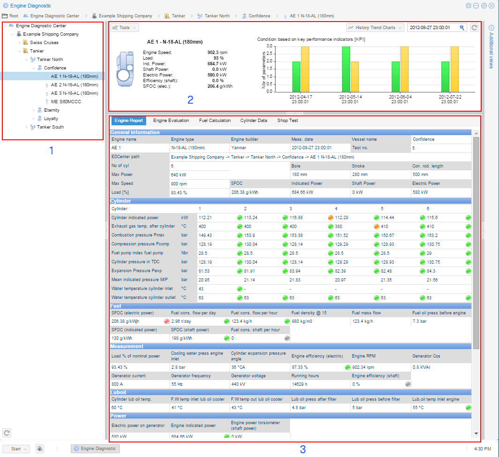This screenshot has width=499, height=457.
Task: Click the eye icon in the taskbar
Action: (x=40, y=449)
